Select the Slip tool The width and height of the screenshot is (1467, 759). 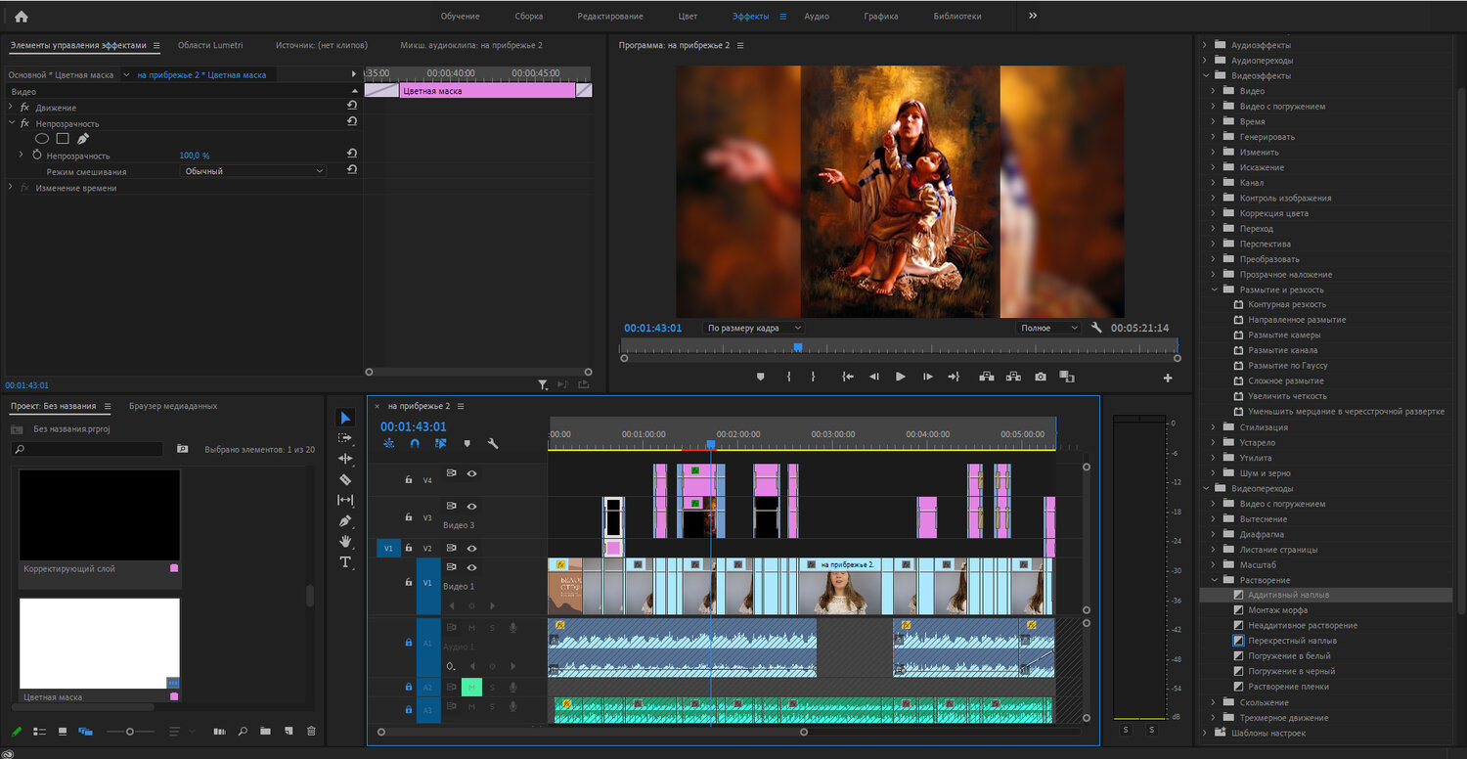[x=345, y=500]
